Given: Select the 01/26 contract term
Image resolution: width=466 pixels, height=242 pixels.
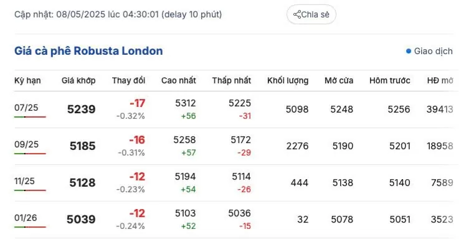Looking at the screenshot, I should pyautogui.click(x=26, y=218).
